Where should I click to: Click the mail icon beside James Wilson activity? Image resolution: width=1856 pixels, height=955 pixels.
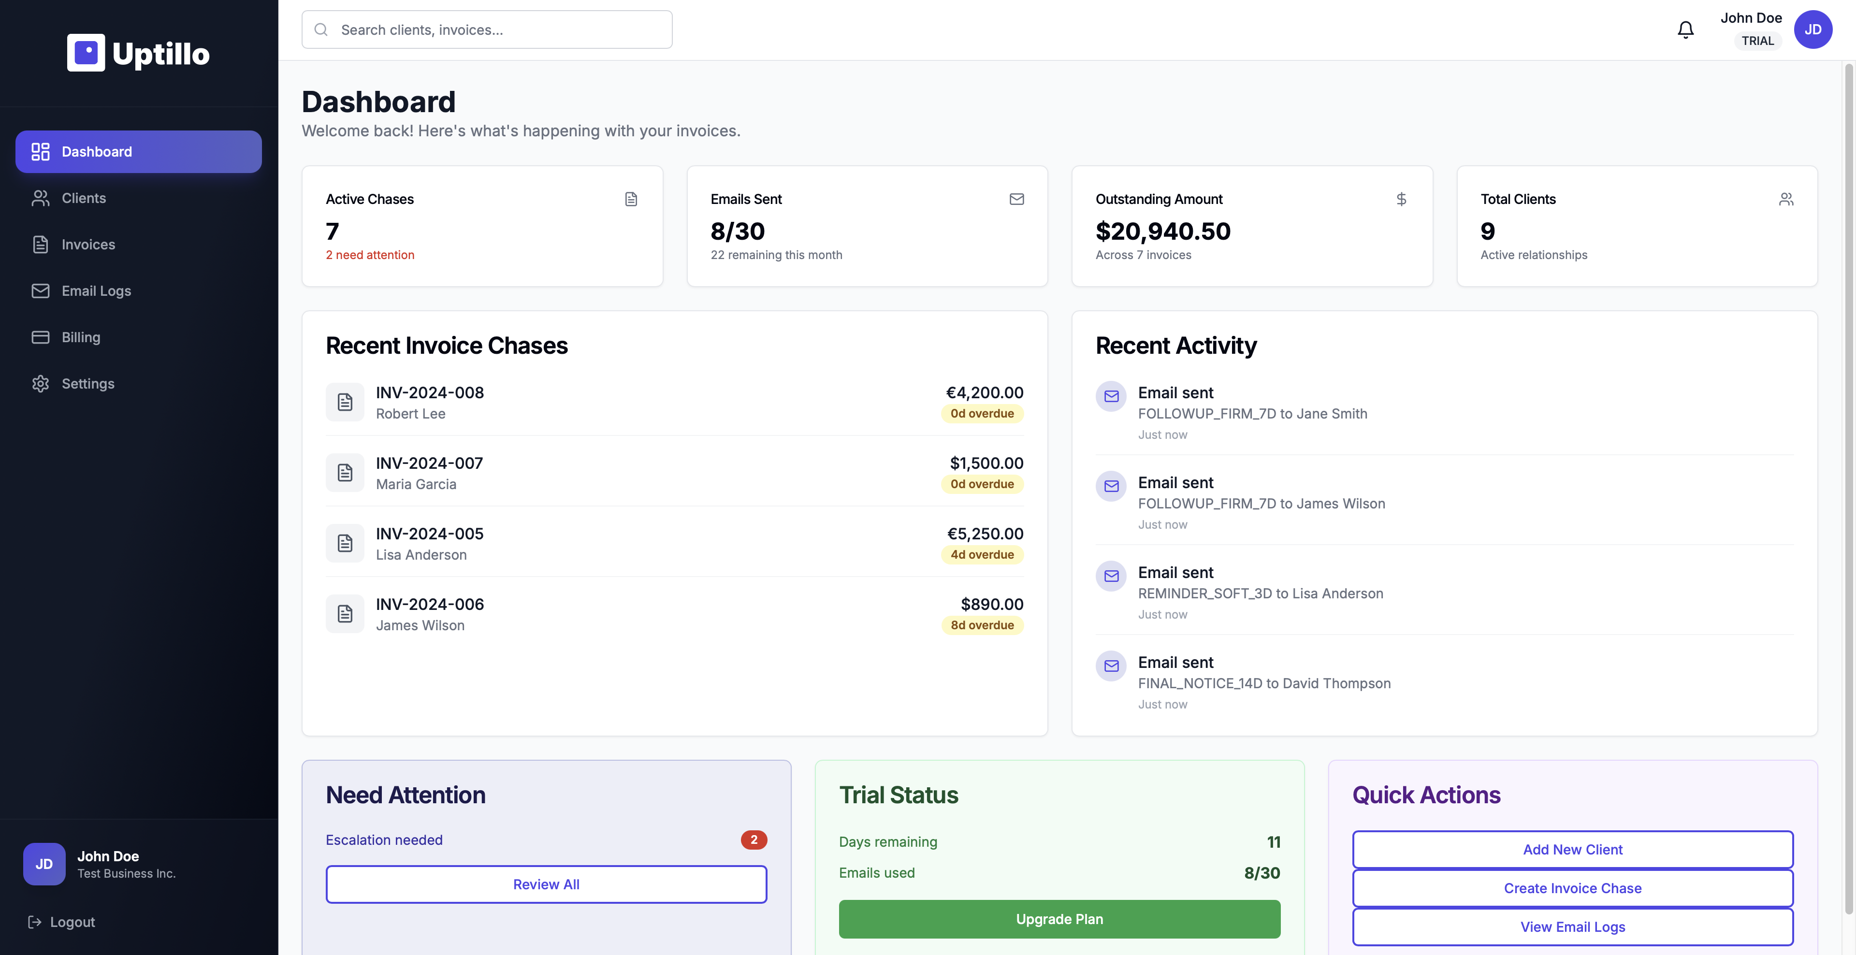(x=1111, y=486)
